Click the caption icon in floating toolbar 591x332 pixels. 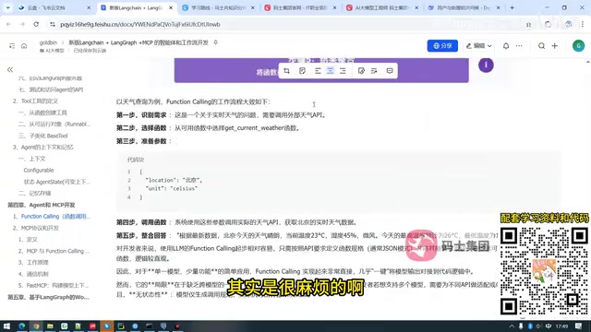(374, 71)
